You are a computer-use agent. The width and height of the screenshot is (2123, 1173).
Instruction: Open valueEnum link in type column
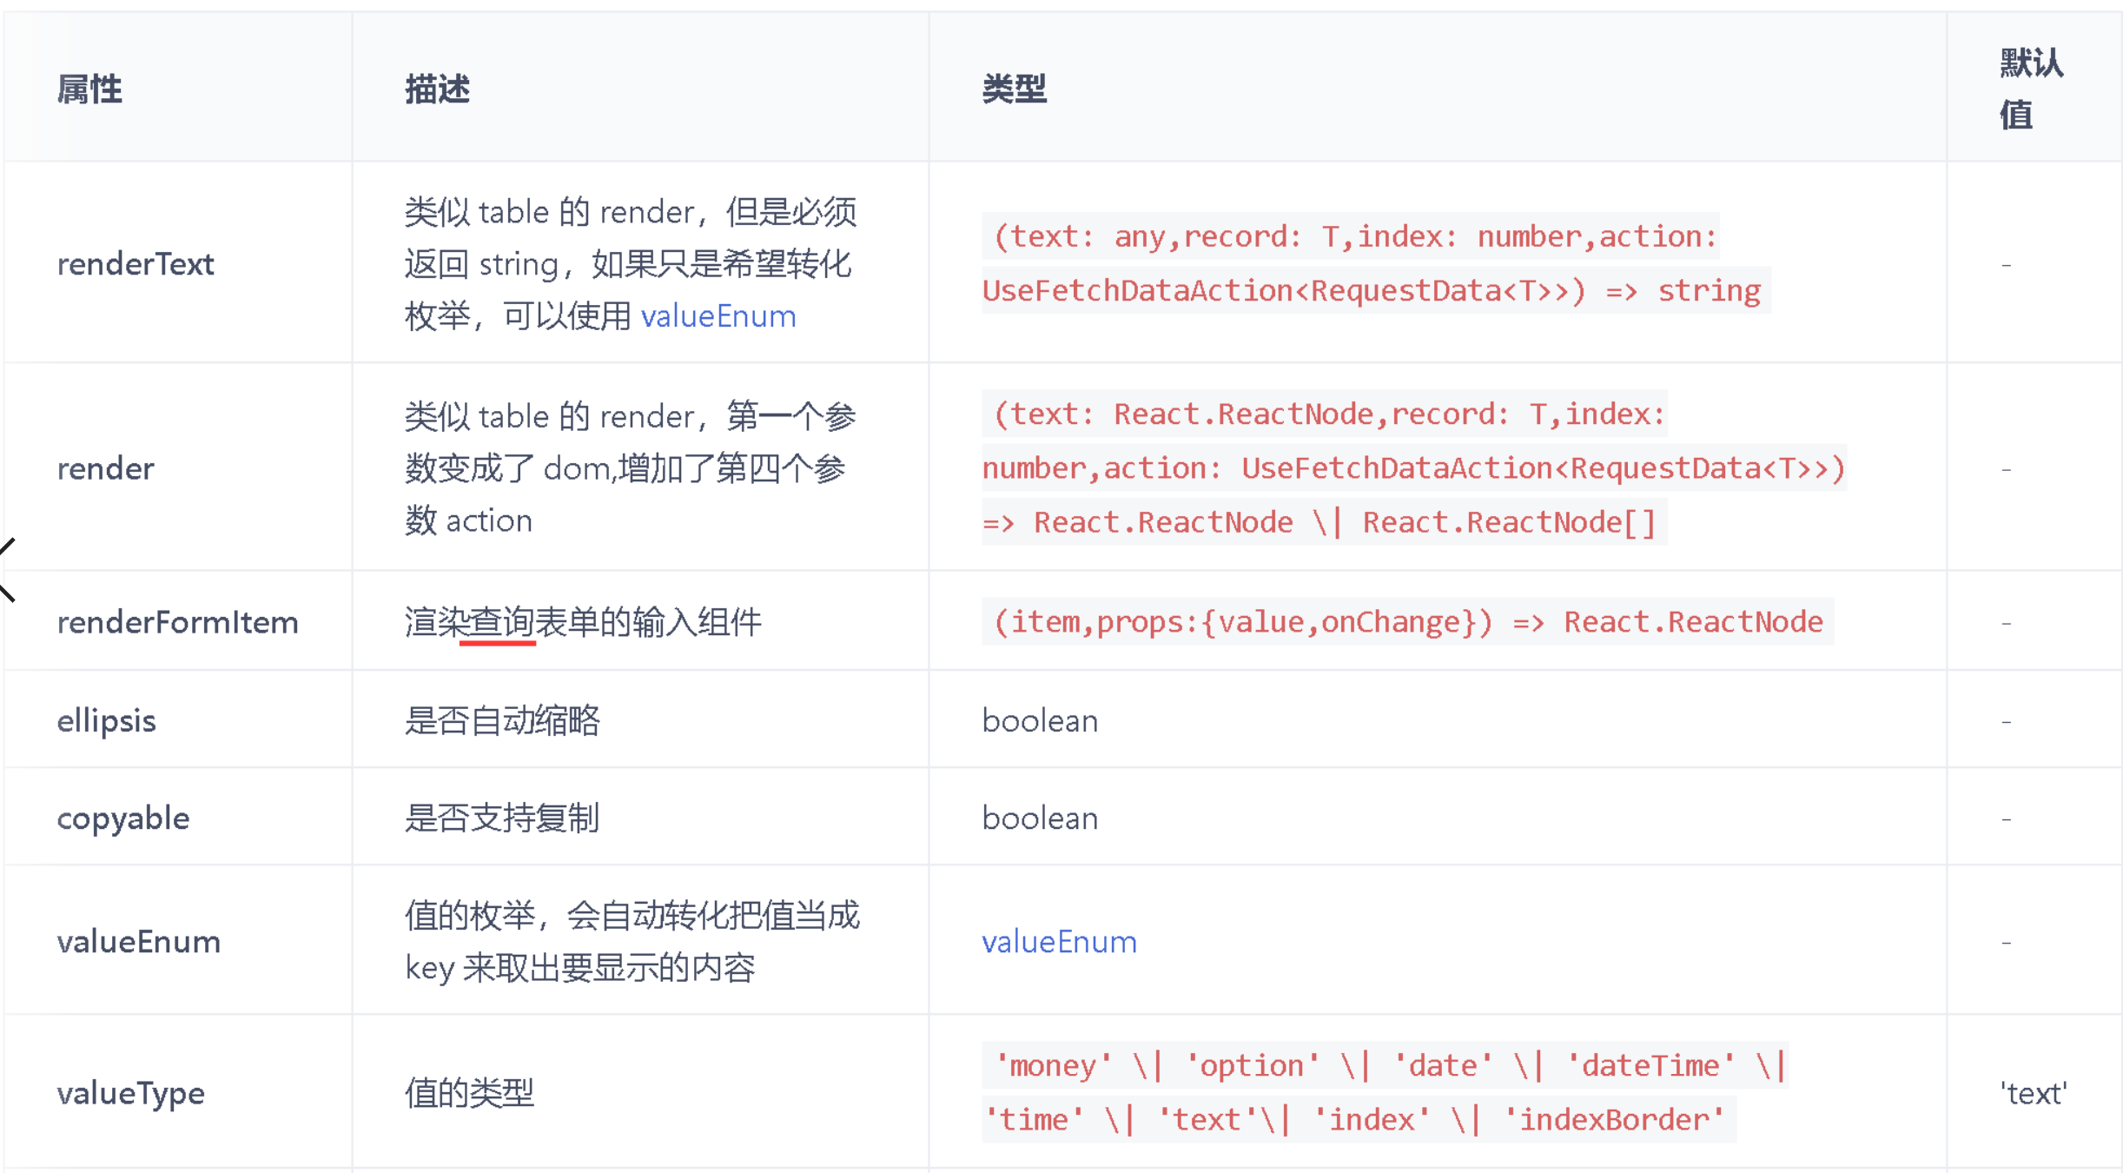pyautogui.click(x=1058, y=942)
